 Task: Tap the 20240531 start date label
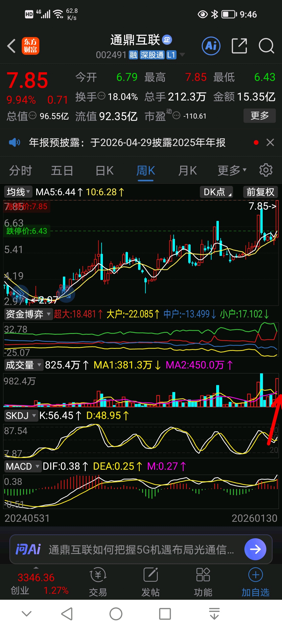[x=27, y=518]
